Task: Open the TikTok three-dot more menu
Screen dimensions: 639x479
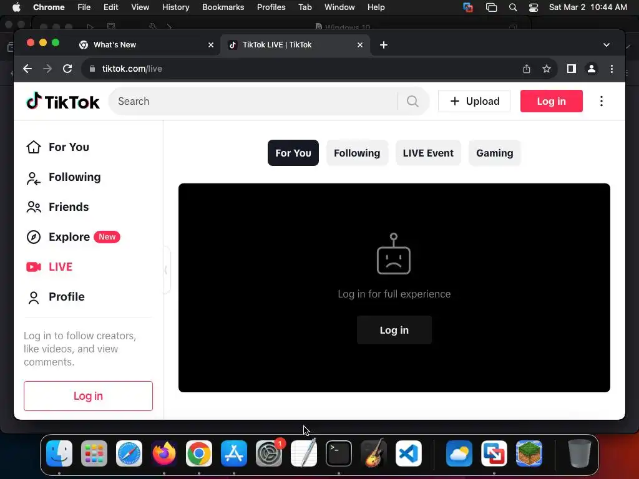Action: (x=601, y=101)
